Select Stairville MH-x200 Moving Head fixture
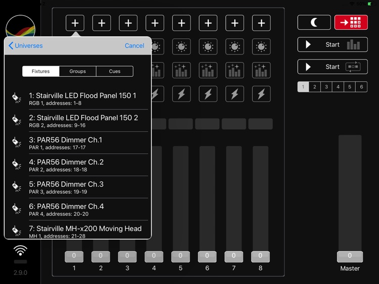Screen dimensions: 379x284 77,230
